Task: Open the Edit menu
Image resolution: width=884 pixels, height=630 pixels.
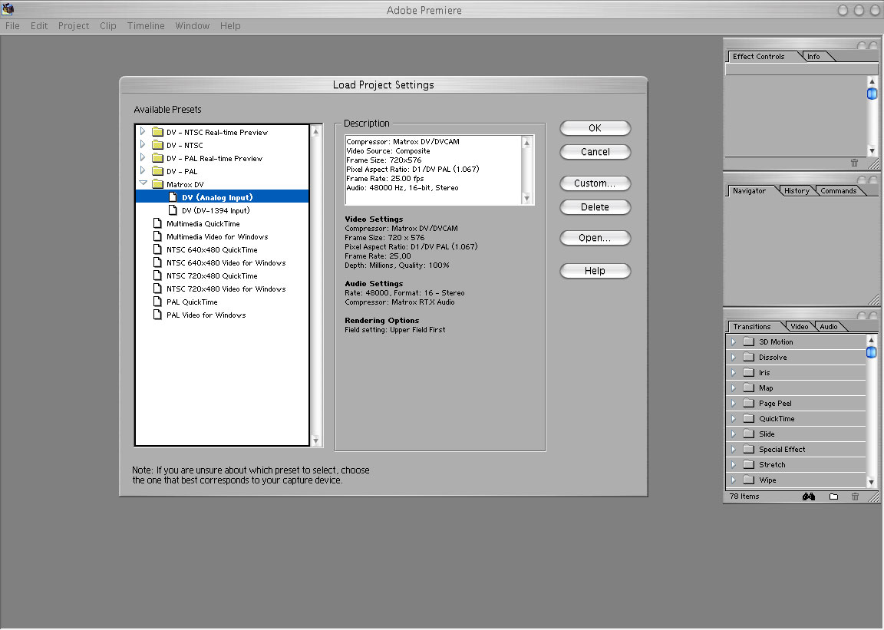Action: 39,26
